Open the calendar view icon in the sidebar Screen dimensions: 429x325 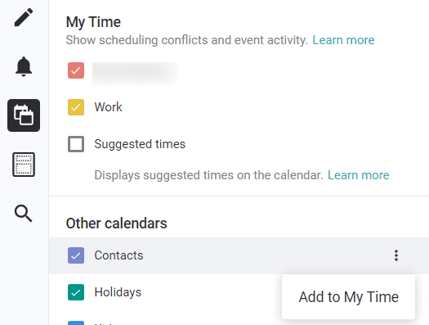pos(24,165)
